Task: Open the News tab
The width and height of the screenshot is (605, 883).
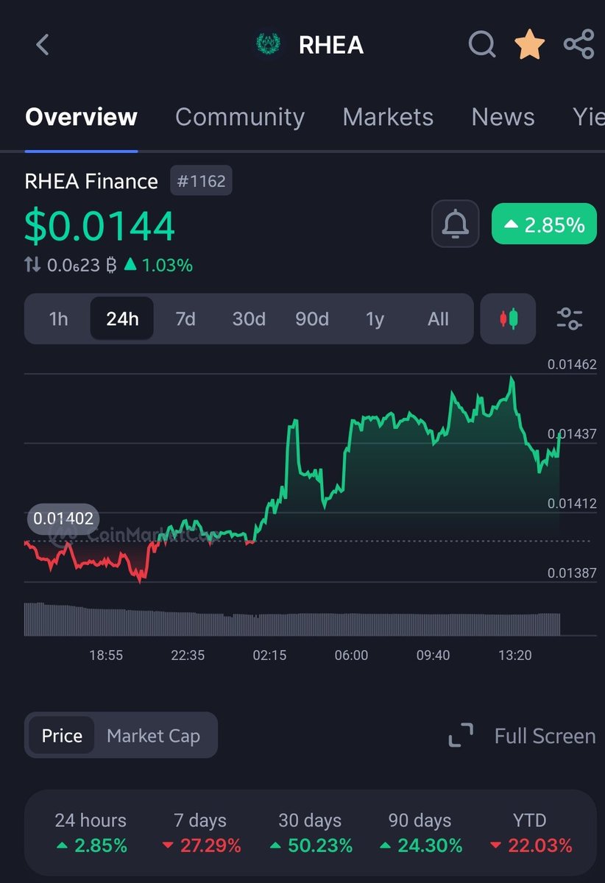Action: [503, 117]
